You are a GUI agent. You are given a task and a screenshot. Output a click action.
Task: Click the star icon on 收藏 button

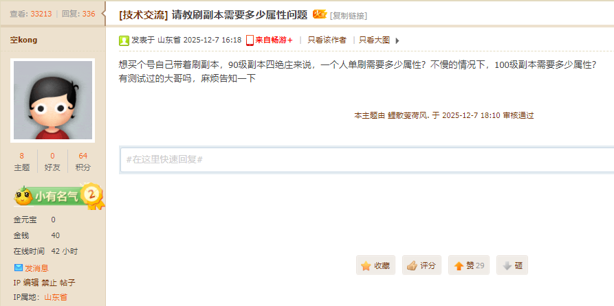[366, 266]
